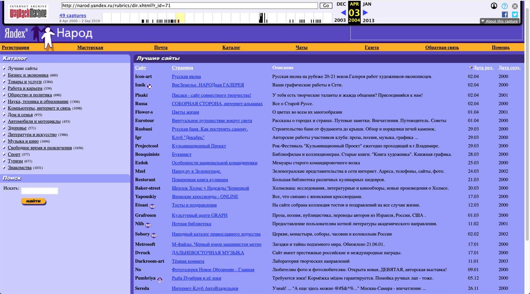Open the Регистрация menu item
This screenshot has height=294, width=530.
pos(15,48)
